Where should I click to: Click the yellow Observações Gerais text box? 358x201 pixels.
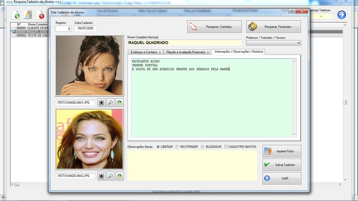click(192, 165)
